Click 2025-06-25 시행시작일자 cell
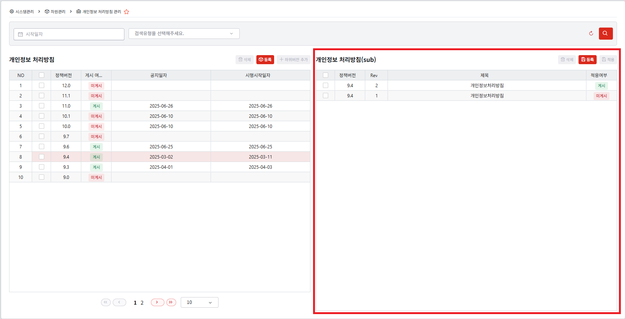The image size is (625, 319). click(x=261, y=146)
